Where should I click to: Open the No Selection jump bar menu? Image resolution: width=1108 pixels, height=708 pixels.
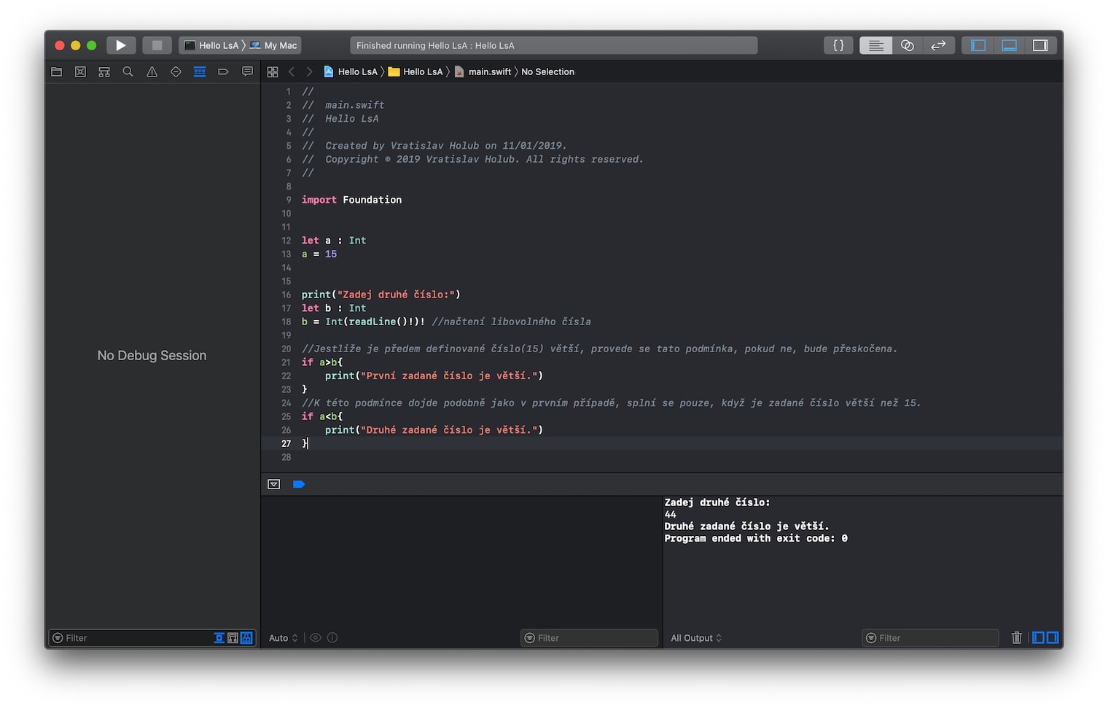547,71
